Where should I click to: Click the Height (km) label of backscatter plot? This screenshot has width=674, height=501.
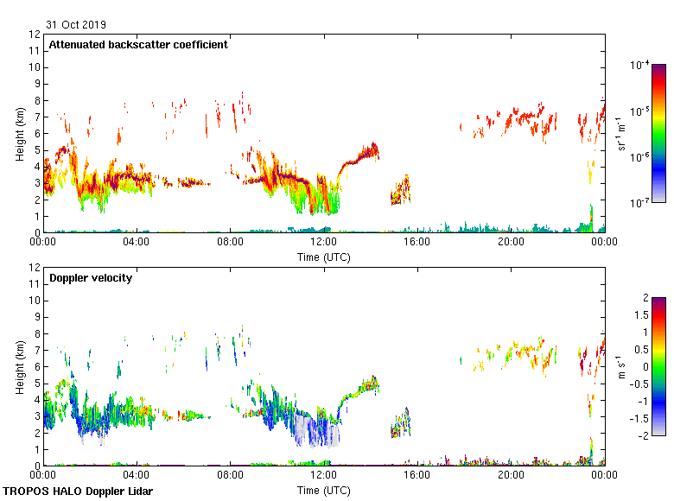pos(20,134)
